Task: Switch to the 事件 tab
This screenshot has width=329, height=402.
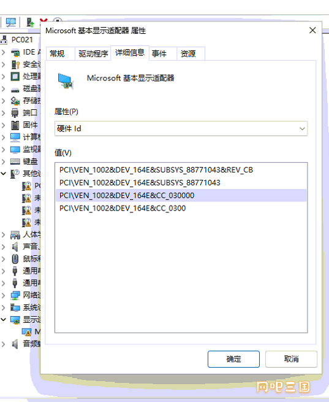Action: pyautogui.click(x=163, y=53)
